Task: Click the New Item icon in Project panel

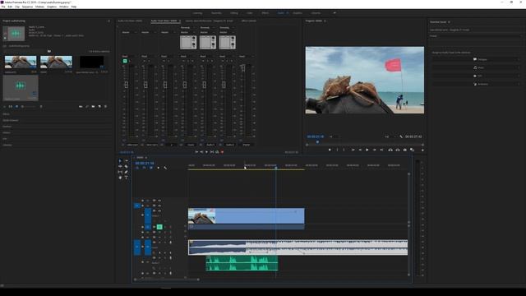Action: coord(99,106)
